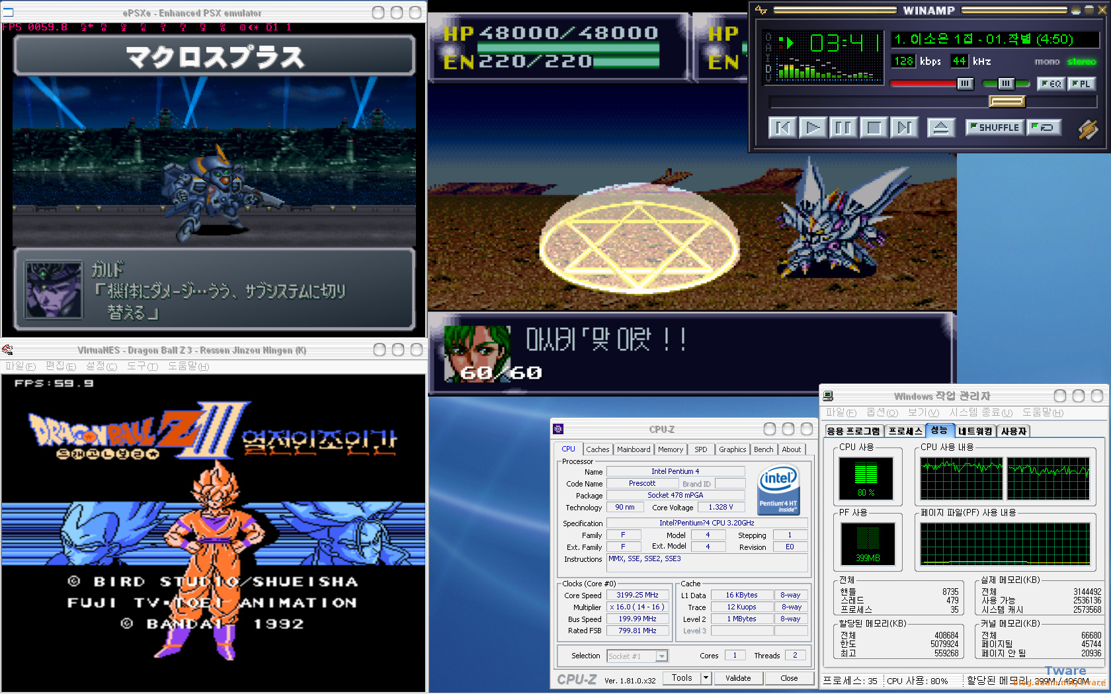Screen dimensions: 1111x694
Task: Skip to next track in Winamp
Action: 905,128
